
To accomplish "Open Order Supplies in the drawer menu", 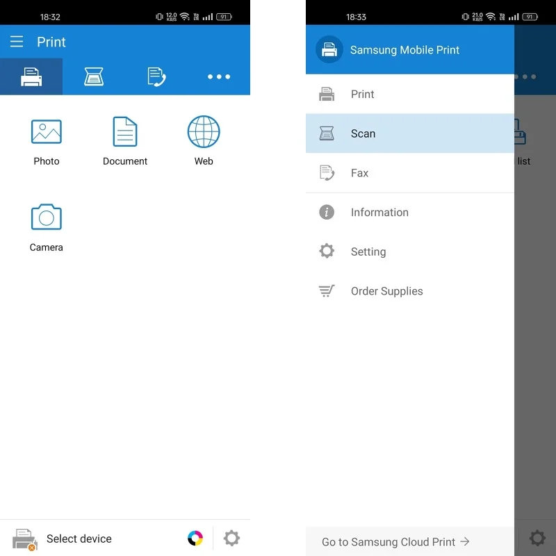I will coord(410,291).
